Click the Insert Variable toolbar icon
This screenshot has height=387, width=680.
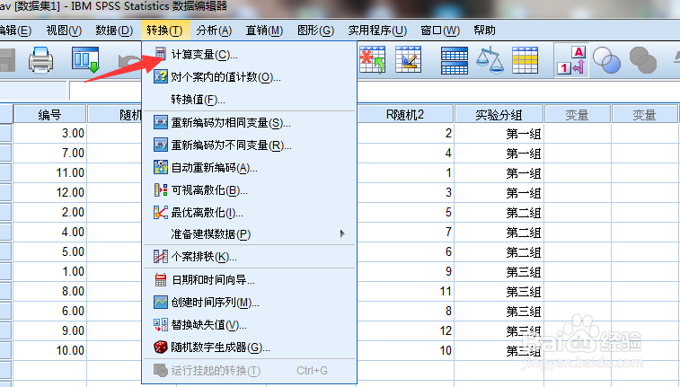408,60
